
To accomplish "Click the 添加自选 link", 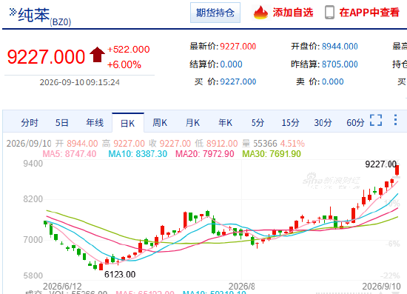I will [x=293, y=13].
